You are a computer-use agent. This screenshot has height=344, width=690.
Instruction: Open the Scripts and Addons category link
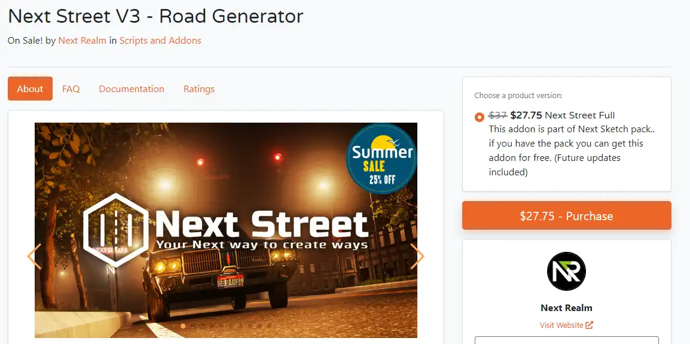160,41
